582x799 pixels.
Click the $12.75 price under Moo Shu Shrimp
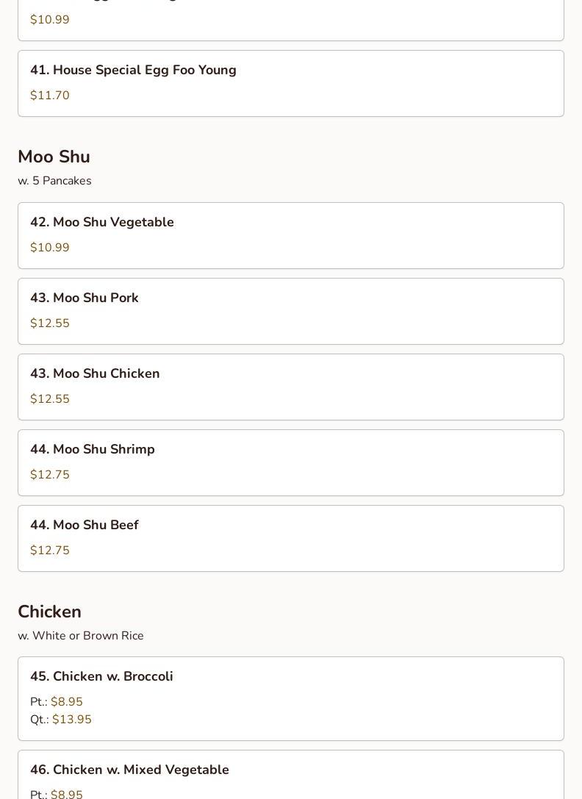tap(50, 475)
